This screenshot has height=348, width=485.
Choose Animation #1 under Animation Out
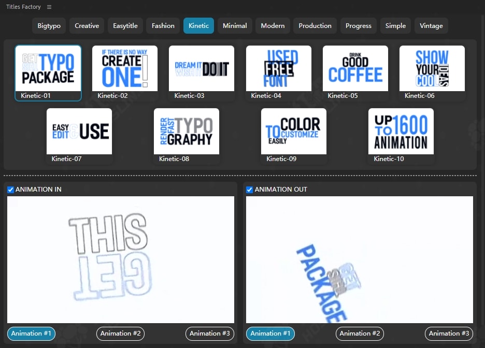[270, 334]
